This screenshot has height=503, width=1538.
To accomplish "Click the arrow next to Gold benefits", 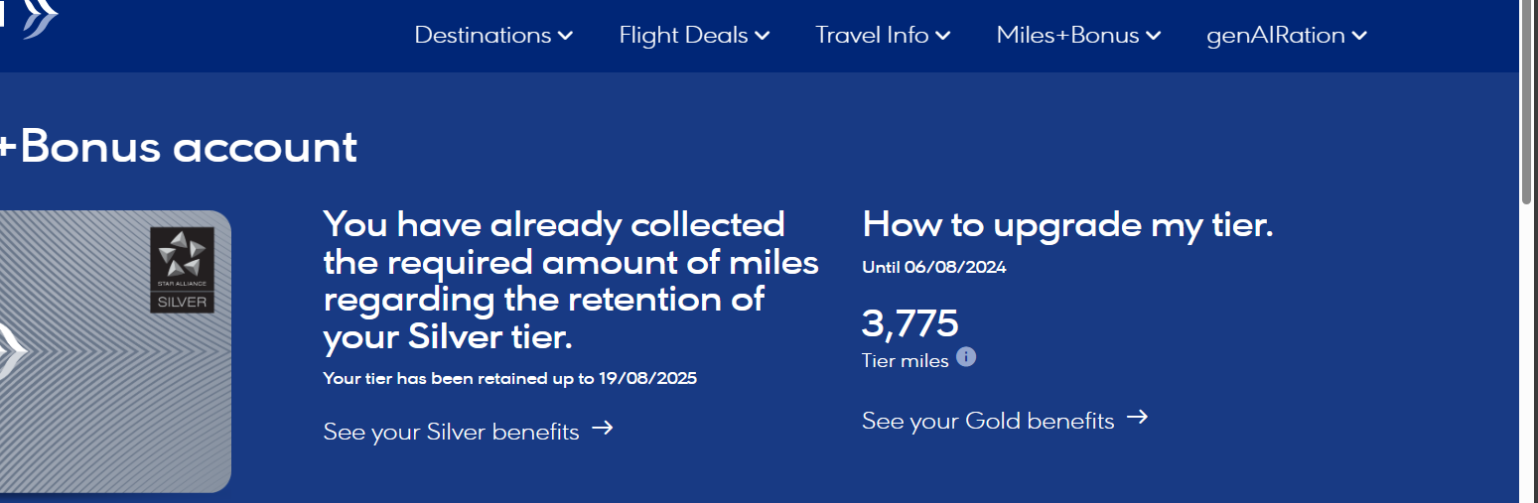I will 1137,418.
